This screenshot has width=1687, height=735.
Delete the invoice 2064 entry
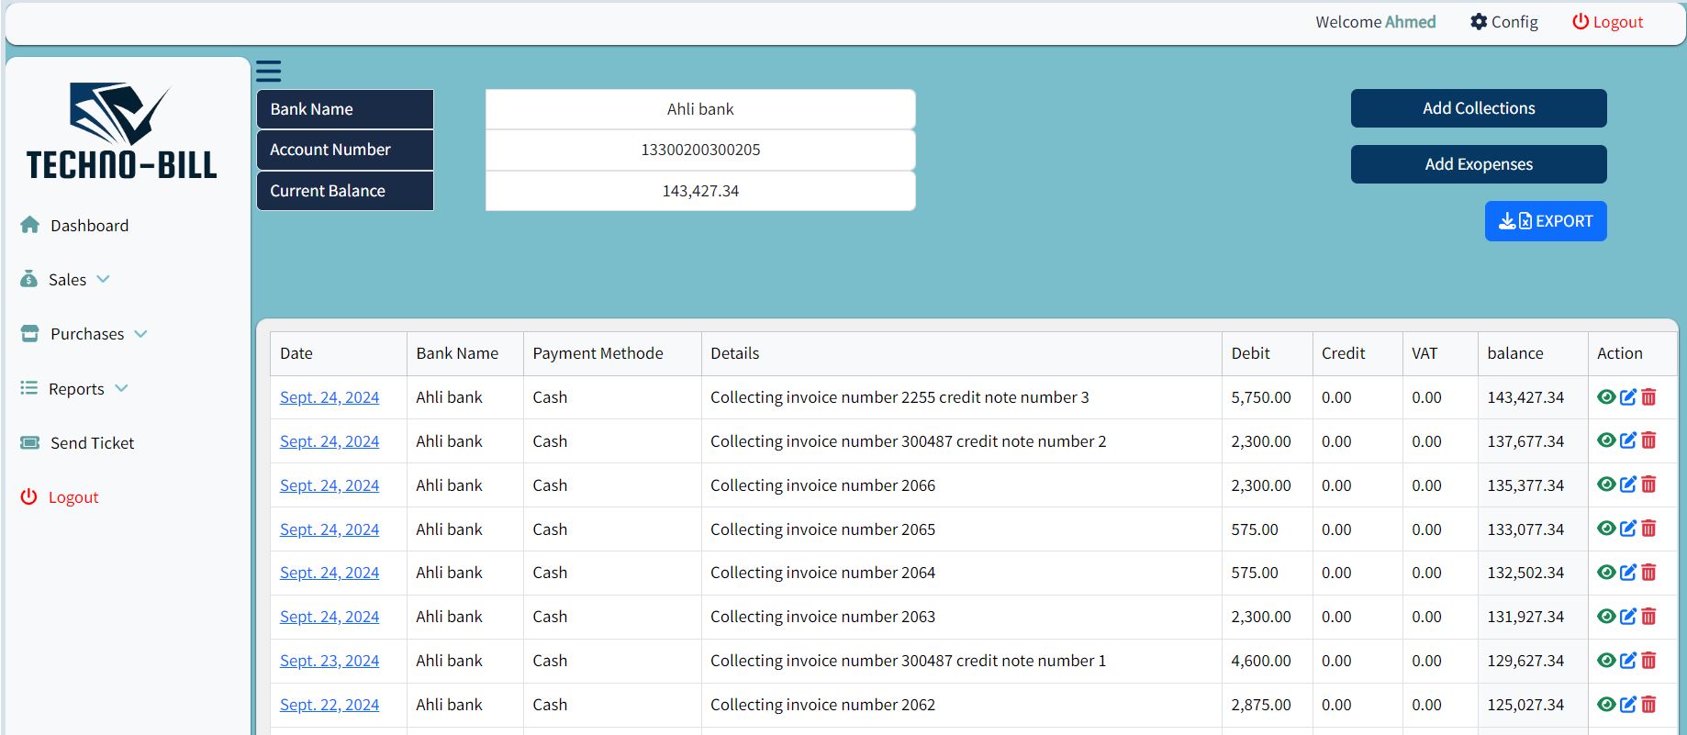[1648, 572]
